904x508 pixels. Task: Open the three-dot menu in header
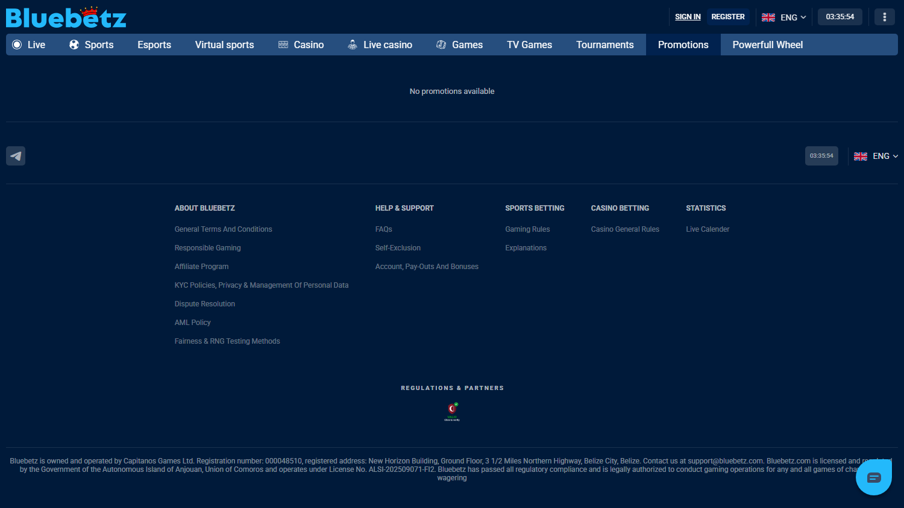click(885, 17)
